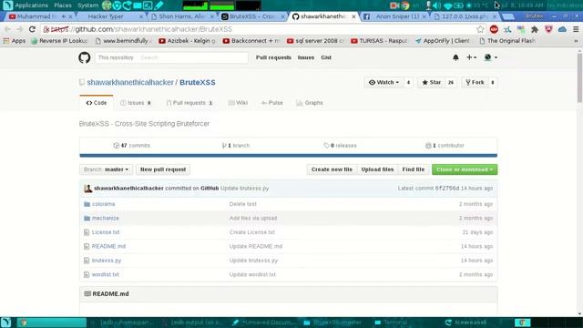Viewport: 583px width, 328px height.
Task: Open the Places system menu
Action: pos(63,5)
